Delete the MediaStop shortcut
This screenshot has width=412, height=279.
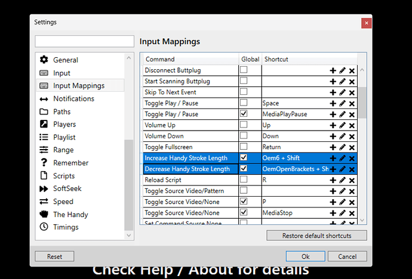352,213
